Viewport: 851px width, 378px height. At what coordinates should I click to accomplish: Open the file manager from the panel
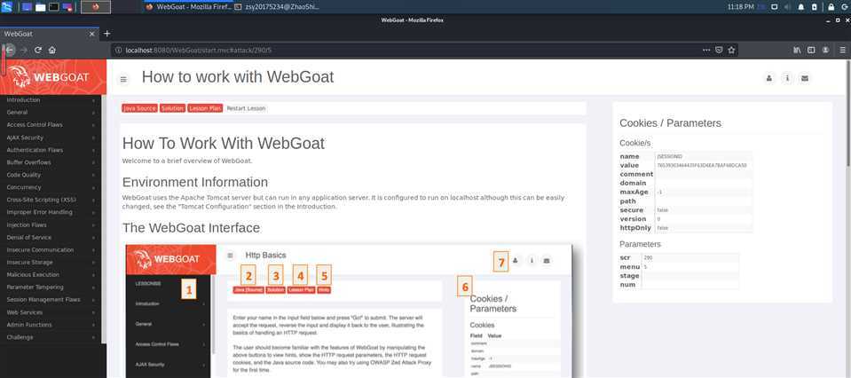41,7
